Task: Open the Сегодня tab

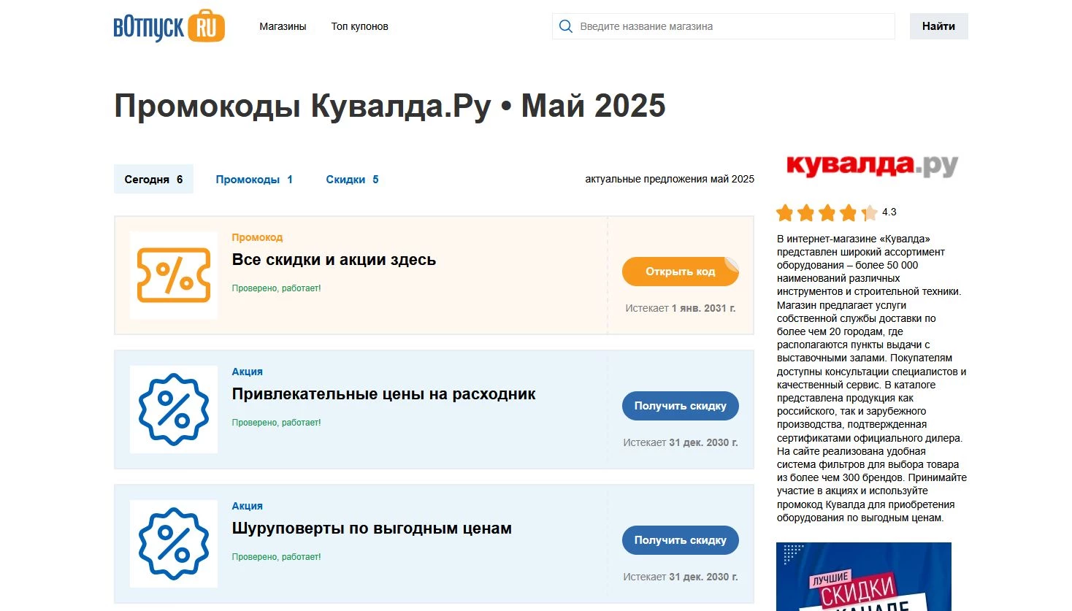Action: pos(153,179)
